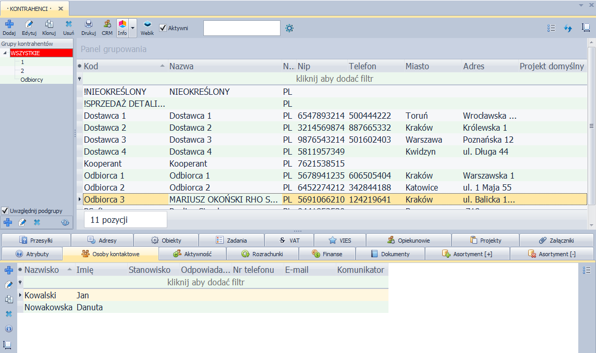Launch the Webik tool
Viewport: 596px width, 353px height.
[x=147, y=27]
